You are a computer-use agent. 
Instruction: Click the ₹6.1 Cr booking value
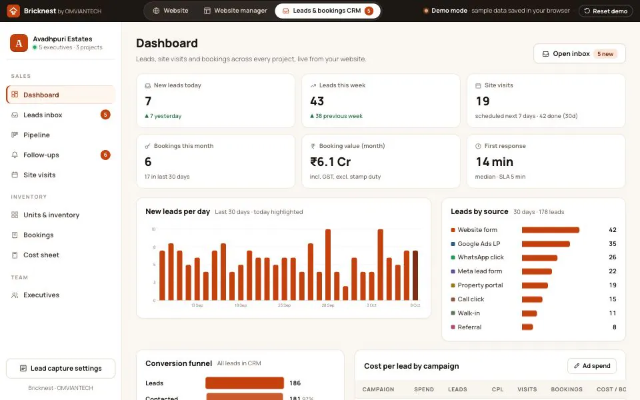click(330, 162)
